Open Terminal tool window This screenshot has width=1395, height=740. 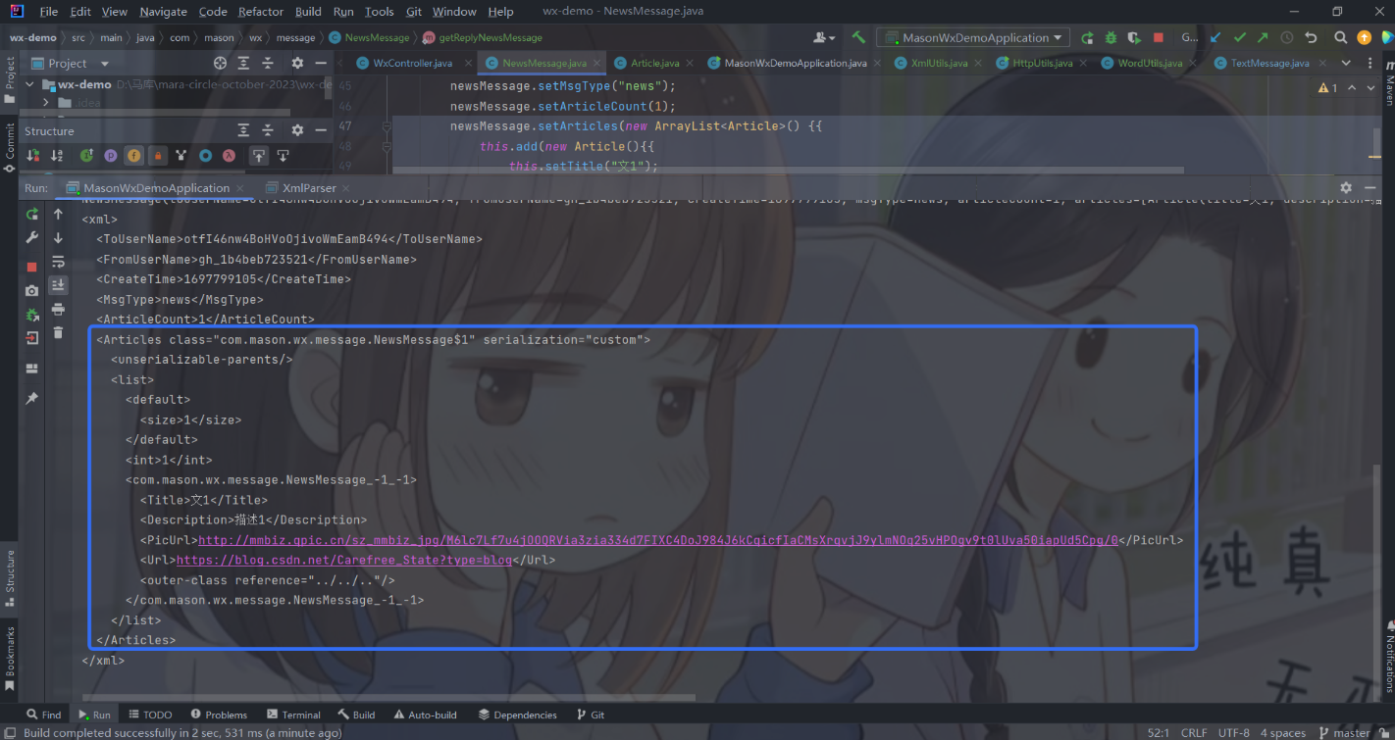coord(293,715)
